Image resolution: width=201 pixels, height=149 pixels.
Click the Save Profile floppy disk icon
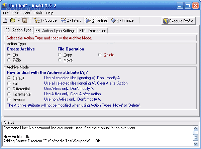click(x=25, y=20)
